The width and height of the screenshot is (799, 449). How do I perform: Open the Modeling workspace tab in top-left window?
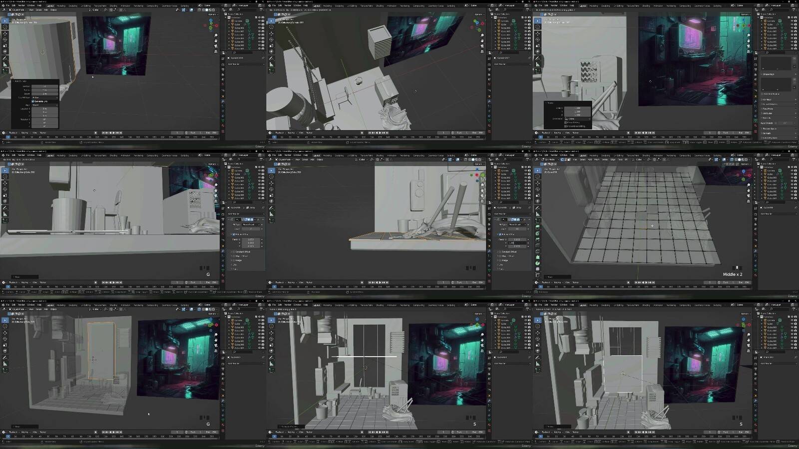(61, 5)
